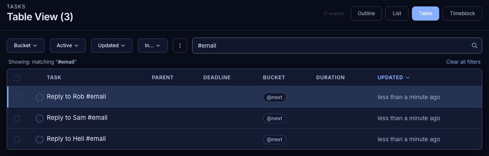Select the Reply to Heli row checkbox

point(17,140)
